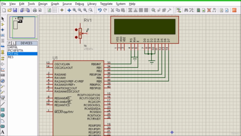Save the current design
Viewport: 241px width, 136px height.
[15, 10]
